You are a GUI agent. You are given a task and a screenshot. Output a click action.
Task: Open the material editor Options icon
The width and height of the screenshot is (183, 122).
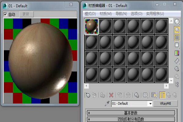[177, 69]
